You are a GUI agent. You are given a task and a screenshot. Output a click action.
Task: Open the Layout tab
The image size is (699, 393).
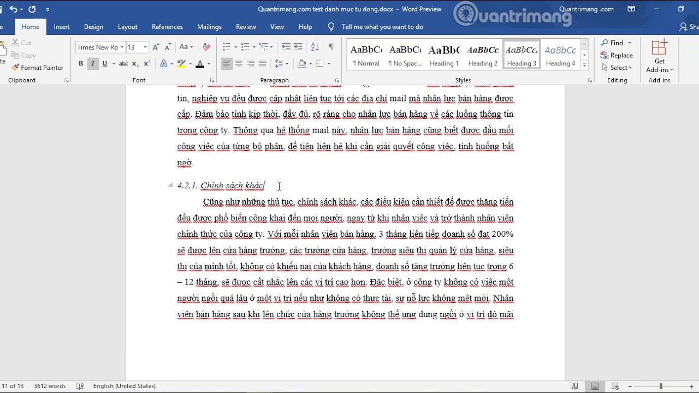[128, 27]
